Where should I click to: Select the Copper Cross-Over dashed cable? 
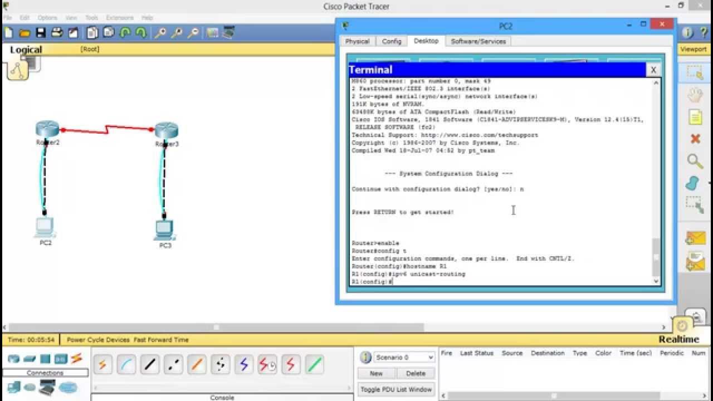coord(173,365)
